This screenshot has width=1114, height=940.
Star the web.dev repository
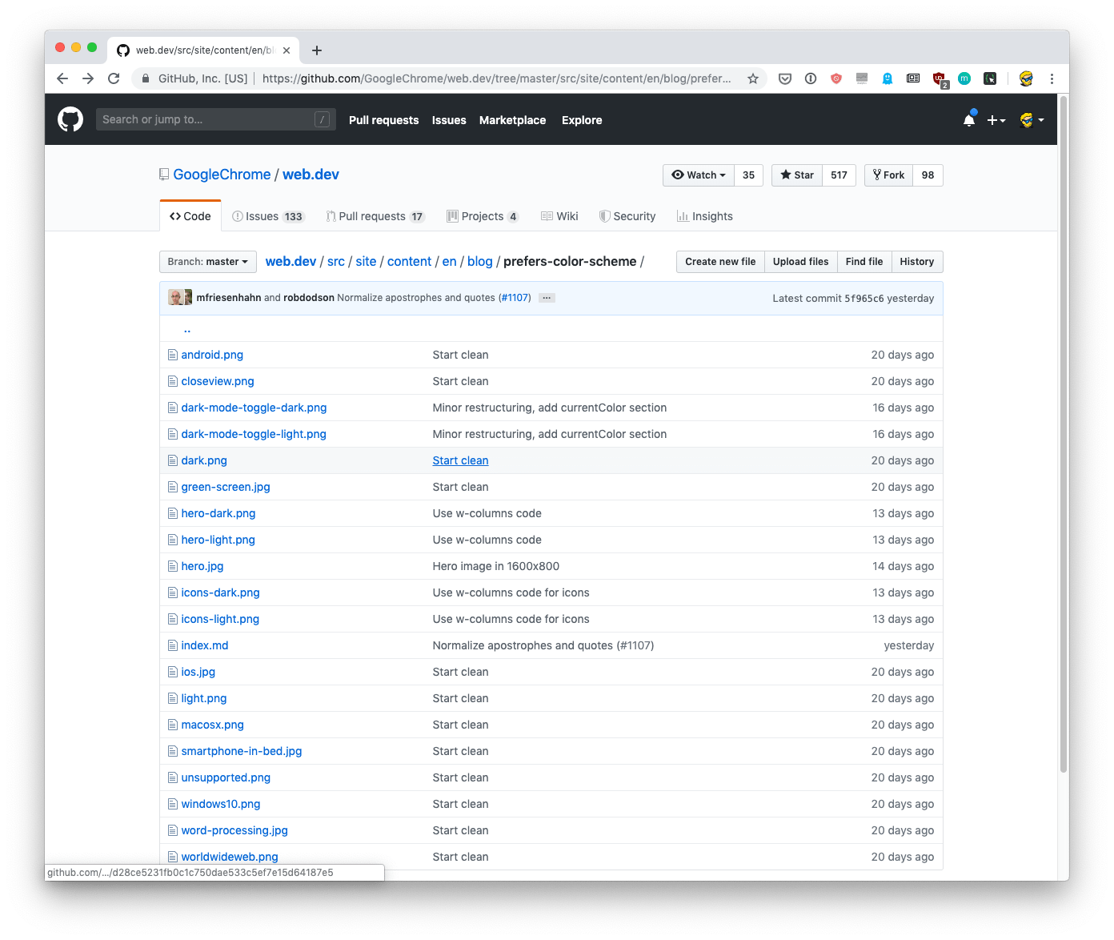(x=796, y=175)
